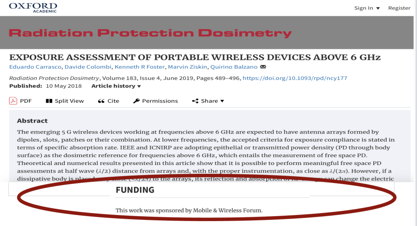Click the Permissions key icon
417x226 pixels.
(136, 101)
